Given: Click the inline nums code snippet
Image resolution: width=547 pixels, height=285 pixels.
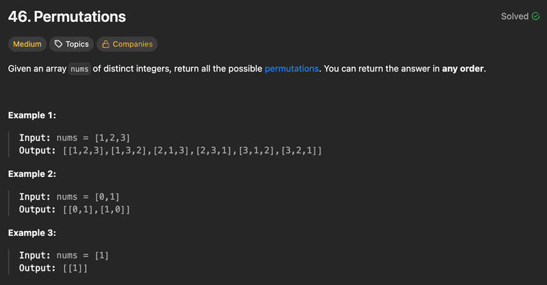Looking at the screenshot, I should pyautogui.click(x=80, y=69).
